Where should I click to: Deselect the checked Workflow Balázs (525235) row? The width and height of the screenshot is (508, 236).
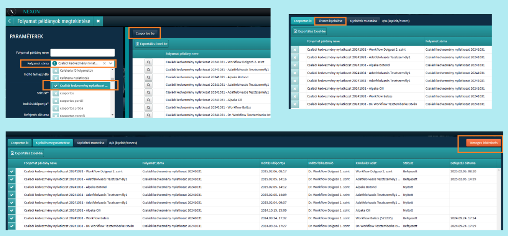(12, 218)
